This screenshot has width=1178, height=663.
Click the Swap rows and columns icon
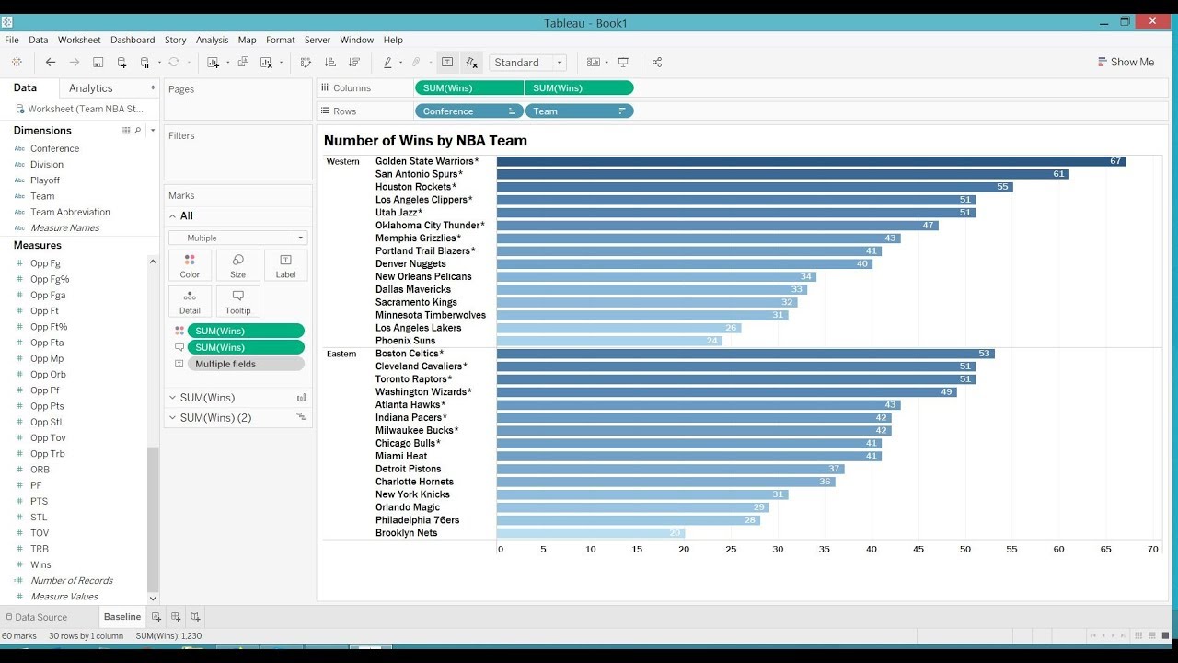coord(306,63)
